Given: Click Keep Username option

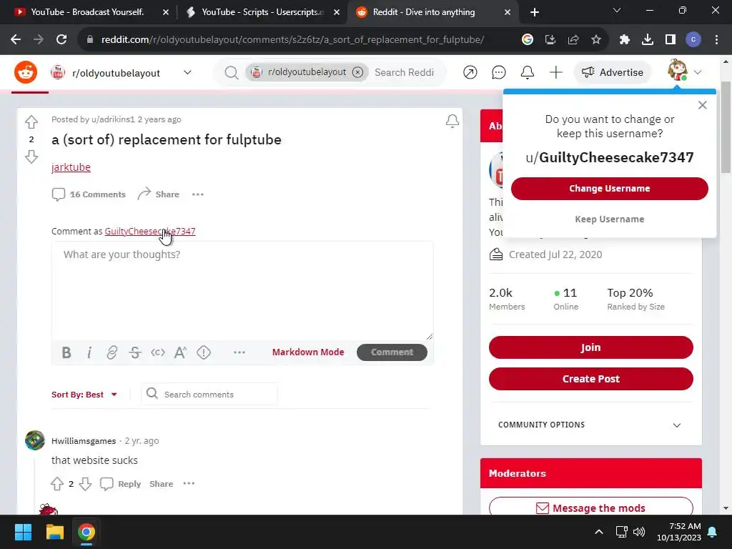Looking at the screenshot, I should point(609,219).
